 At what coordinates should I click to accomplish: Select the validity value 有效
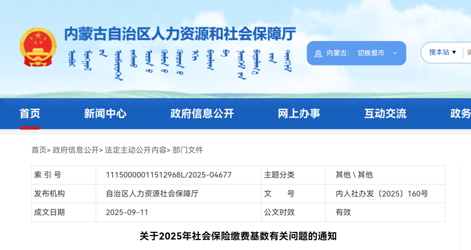point(343,212)
